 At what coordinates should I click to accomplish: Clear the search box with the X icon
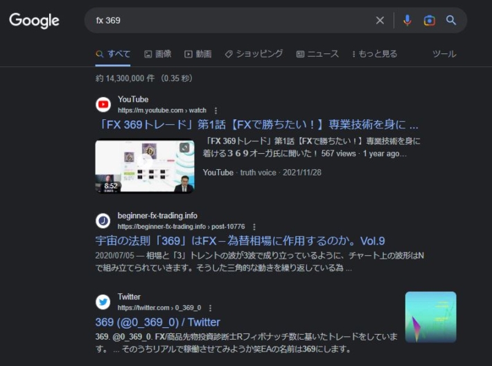click(380, 20)
